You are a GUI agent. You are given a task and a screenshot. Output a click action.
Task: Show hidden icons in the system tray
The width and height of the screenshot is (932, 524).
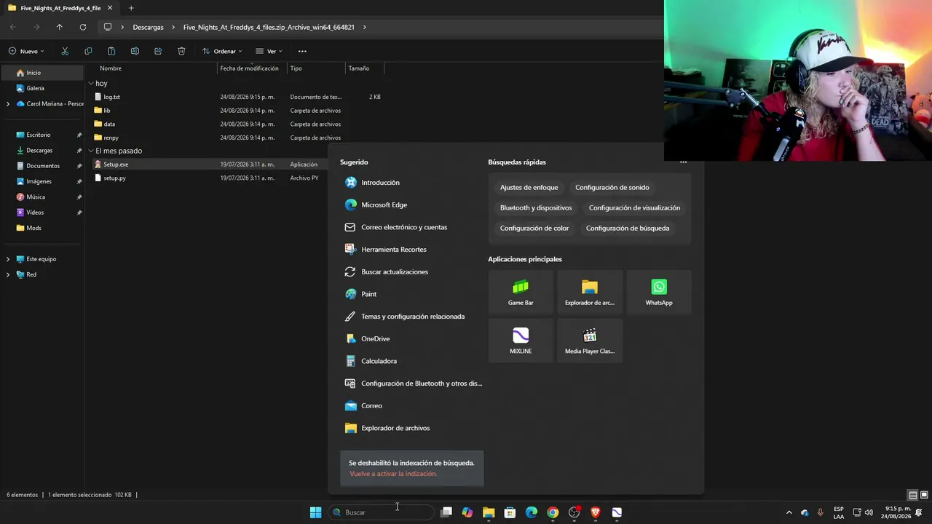pyautogui.click(x=789, y=512)
